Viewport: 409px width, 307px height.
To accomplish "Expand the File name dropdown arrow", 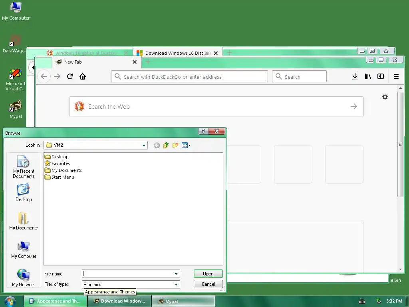I will [176, 273].
